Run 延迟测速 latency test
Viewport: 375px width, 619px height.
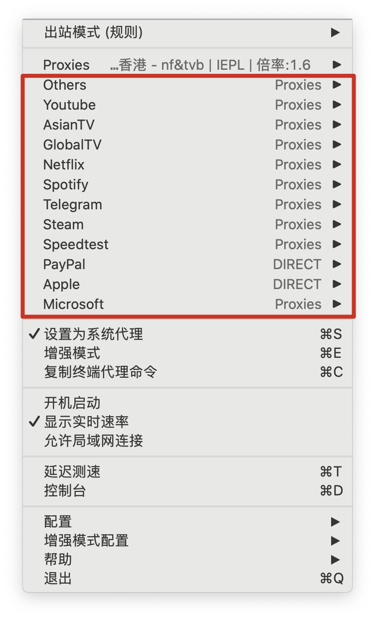(x=72, y=471)
